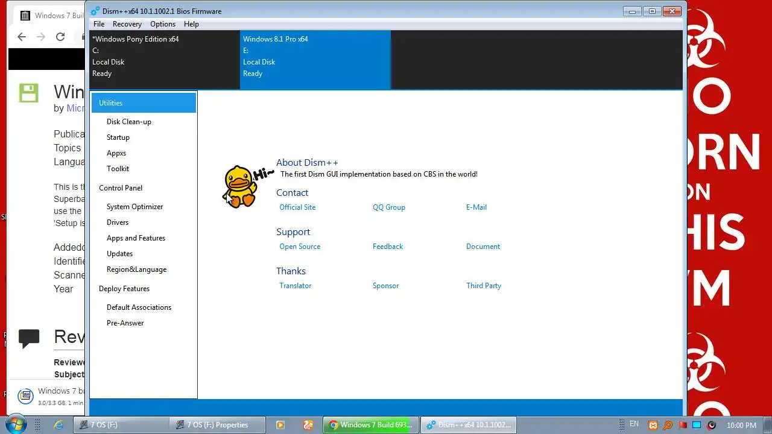Select the Windows Pony Edition x64 image tile
The image size is (772, 434).
pyautogui.click(x=165, y=59)
